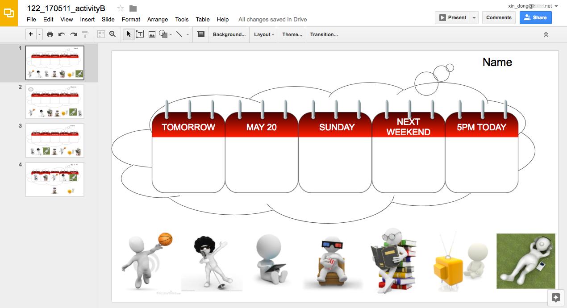Screen dimensions: 567x308
Task: Click the redo arrow icon
Action: (73, 34)
